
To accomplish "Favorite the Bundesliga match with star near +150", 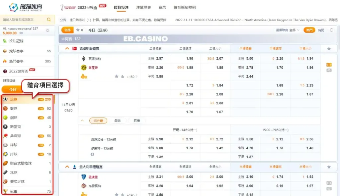I will (117, 76).
